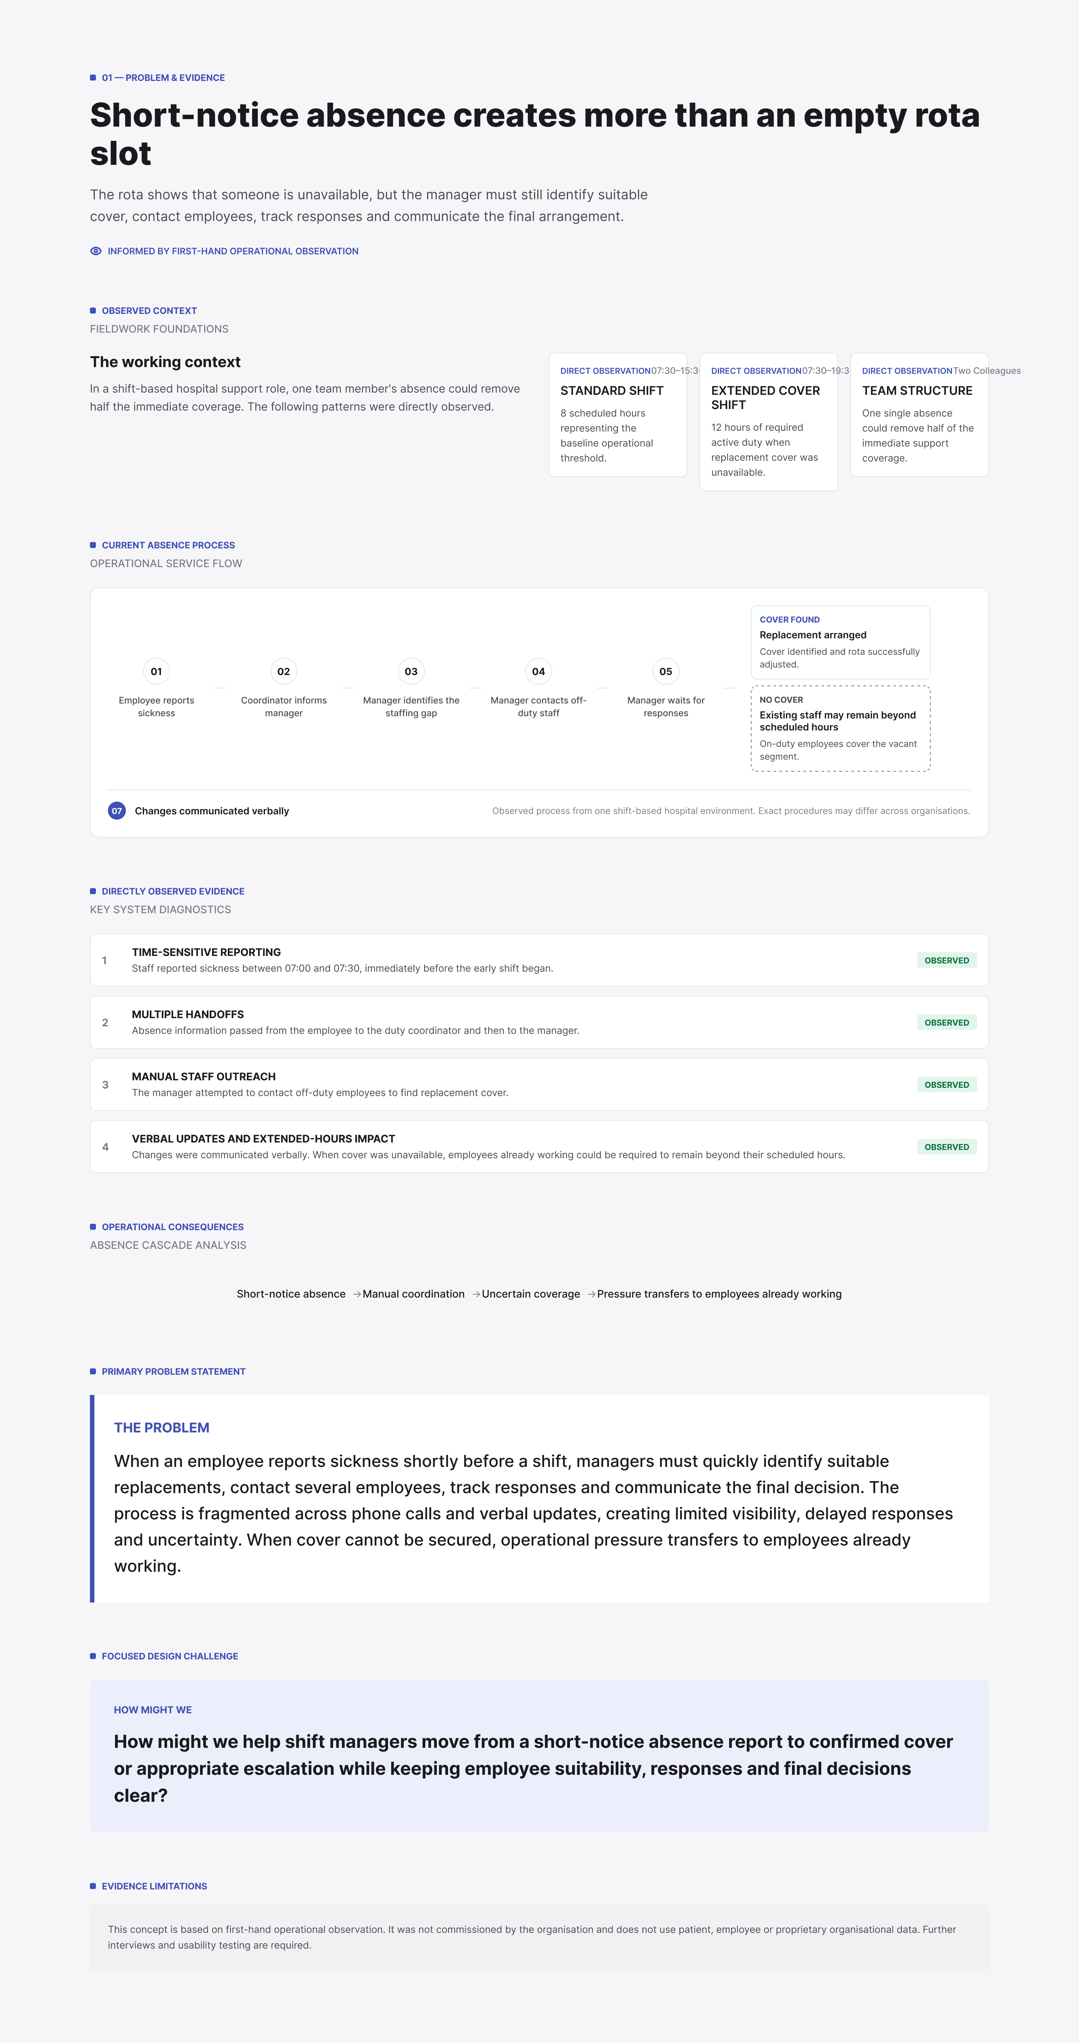This screenshot has height=2043, width=1079.
Task: Click the How Might We challenge panel
Action: [x=539, y=1756]
